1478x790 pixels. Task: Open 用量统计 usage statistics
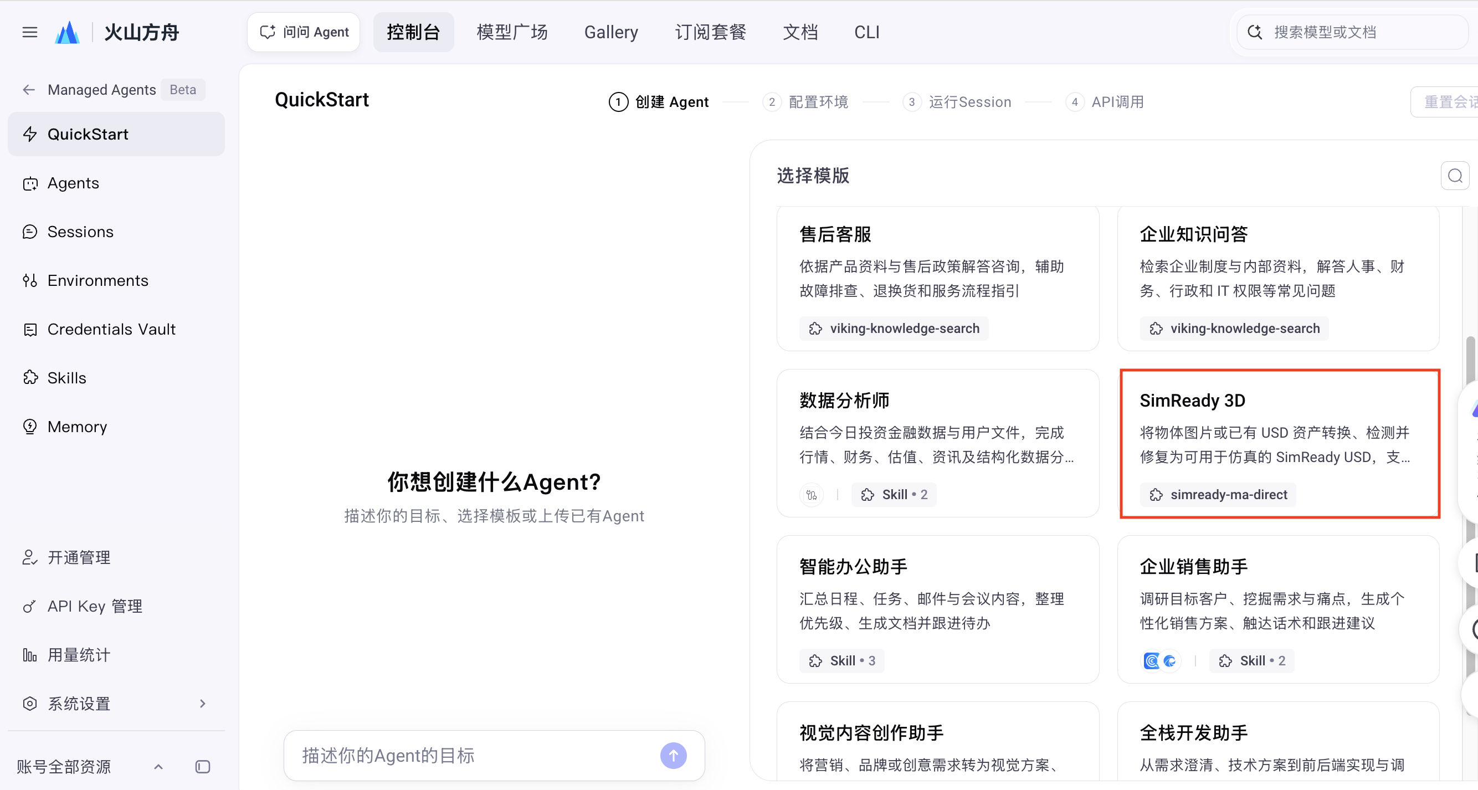click(116, 655)
